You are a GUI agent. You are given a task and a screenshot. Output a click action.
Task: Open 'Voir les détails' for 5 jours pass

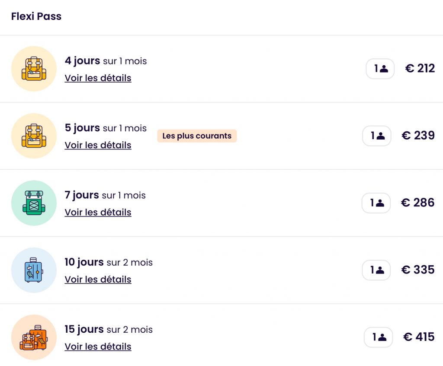coord(98,145)
